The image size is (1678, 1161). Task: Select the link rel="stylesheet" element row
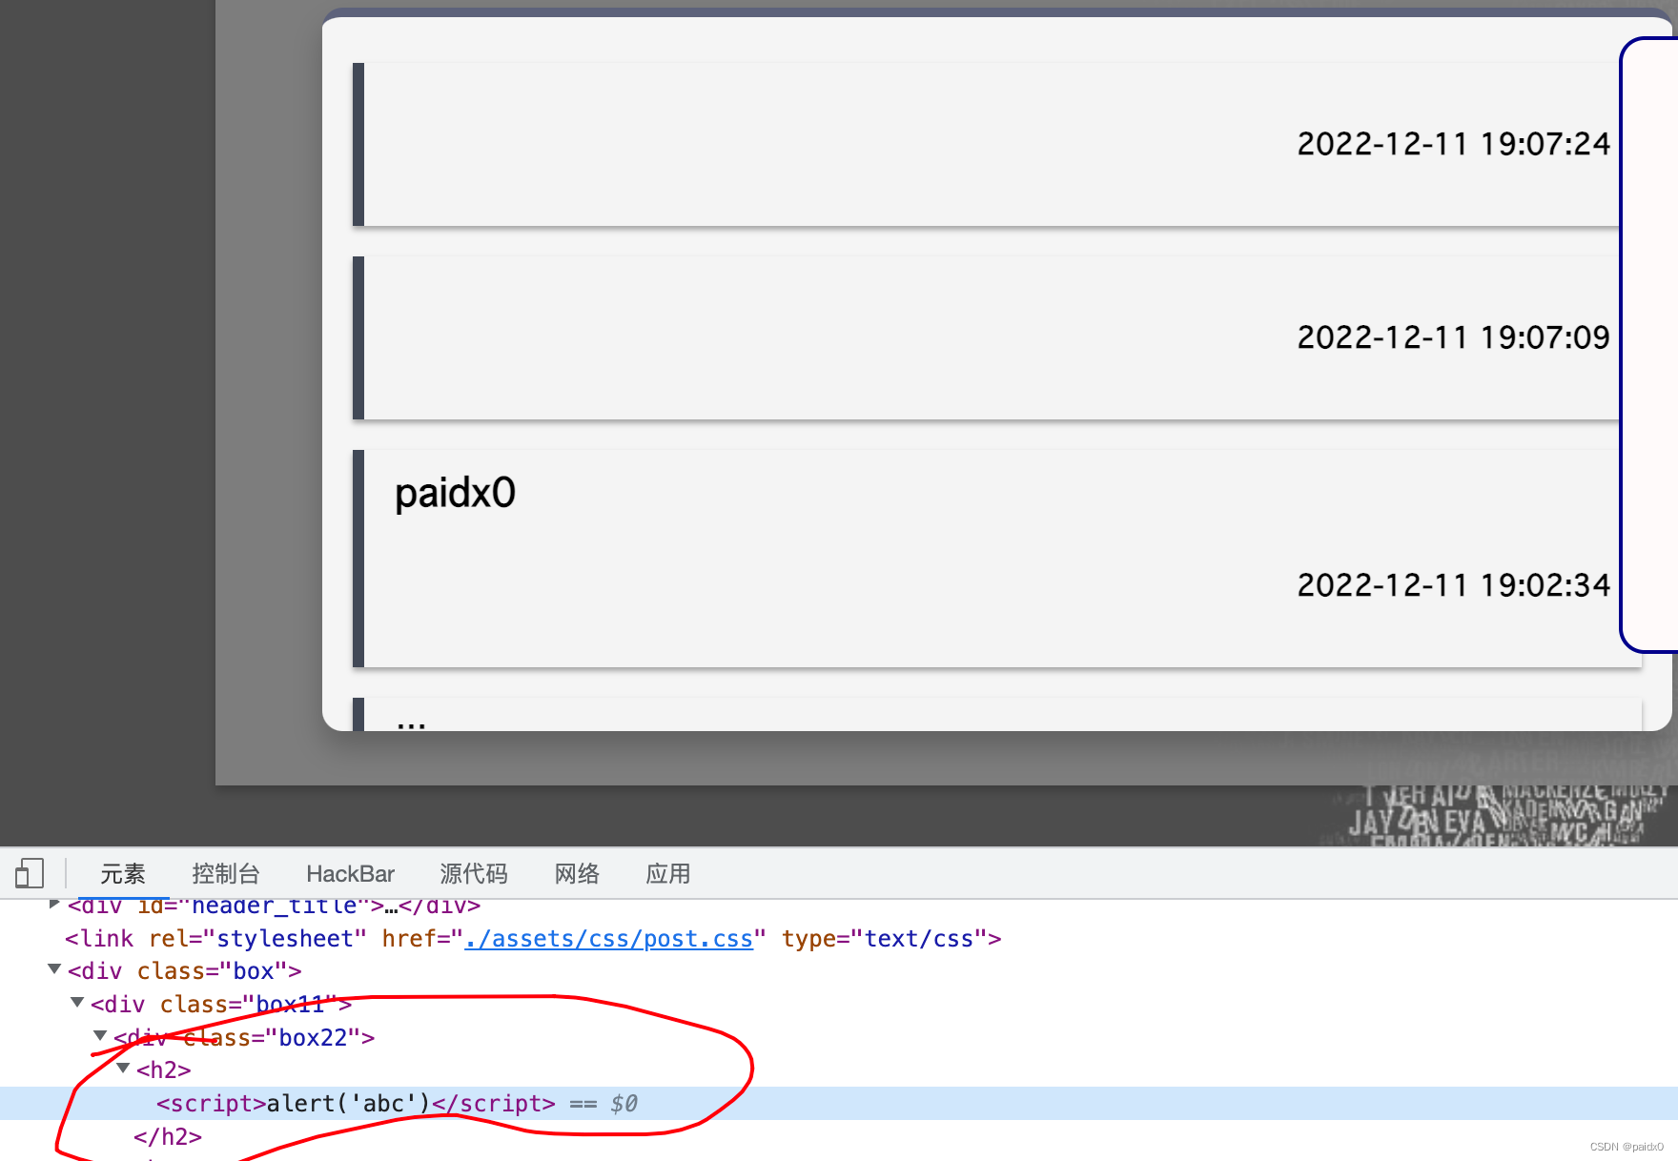coord(839,939)
